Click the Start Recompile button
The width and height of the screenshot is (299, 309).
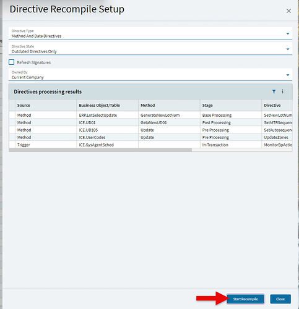[x=245, y=299]
